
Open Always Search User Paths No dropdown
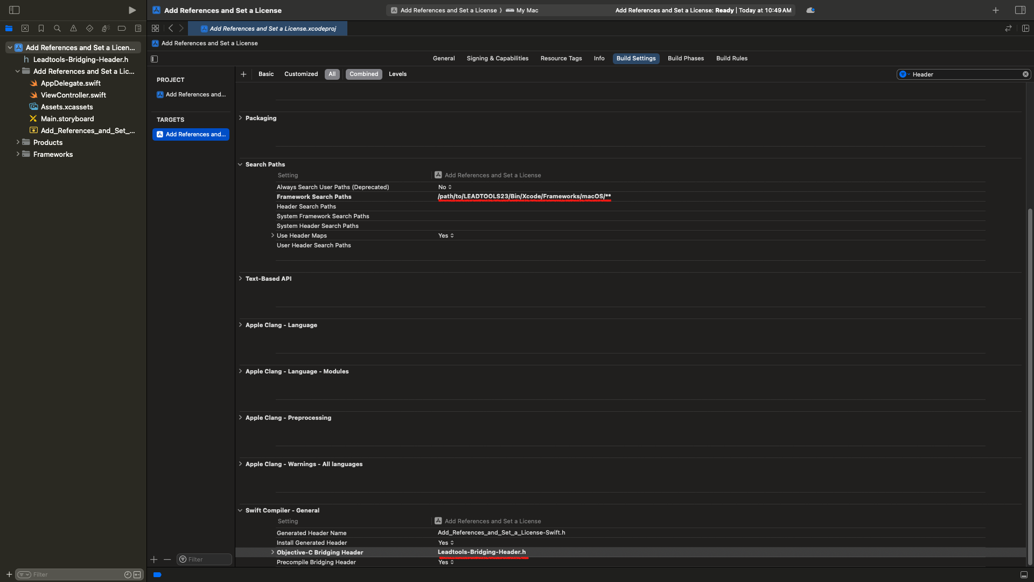445,187
